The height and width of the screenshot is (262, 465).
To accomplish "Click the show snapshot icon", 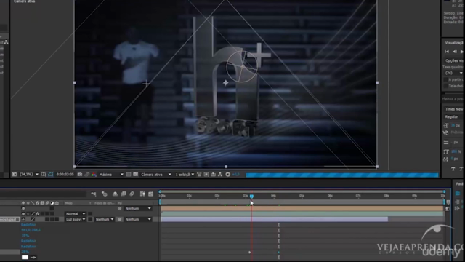I will click(86, 175).
